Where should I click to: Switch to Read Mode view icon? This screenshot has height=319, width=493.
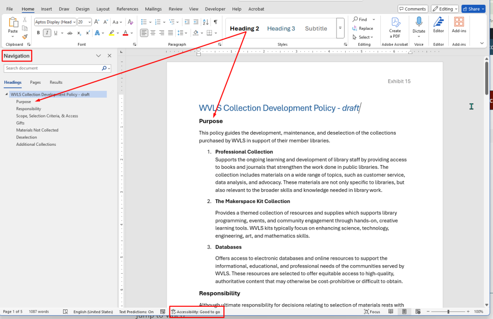pyautogui.click(x=390, y=311)
